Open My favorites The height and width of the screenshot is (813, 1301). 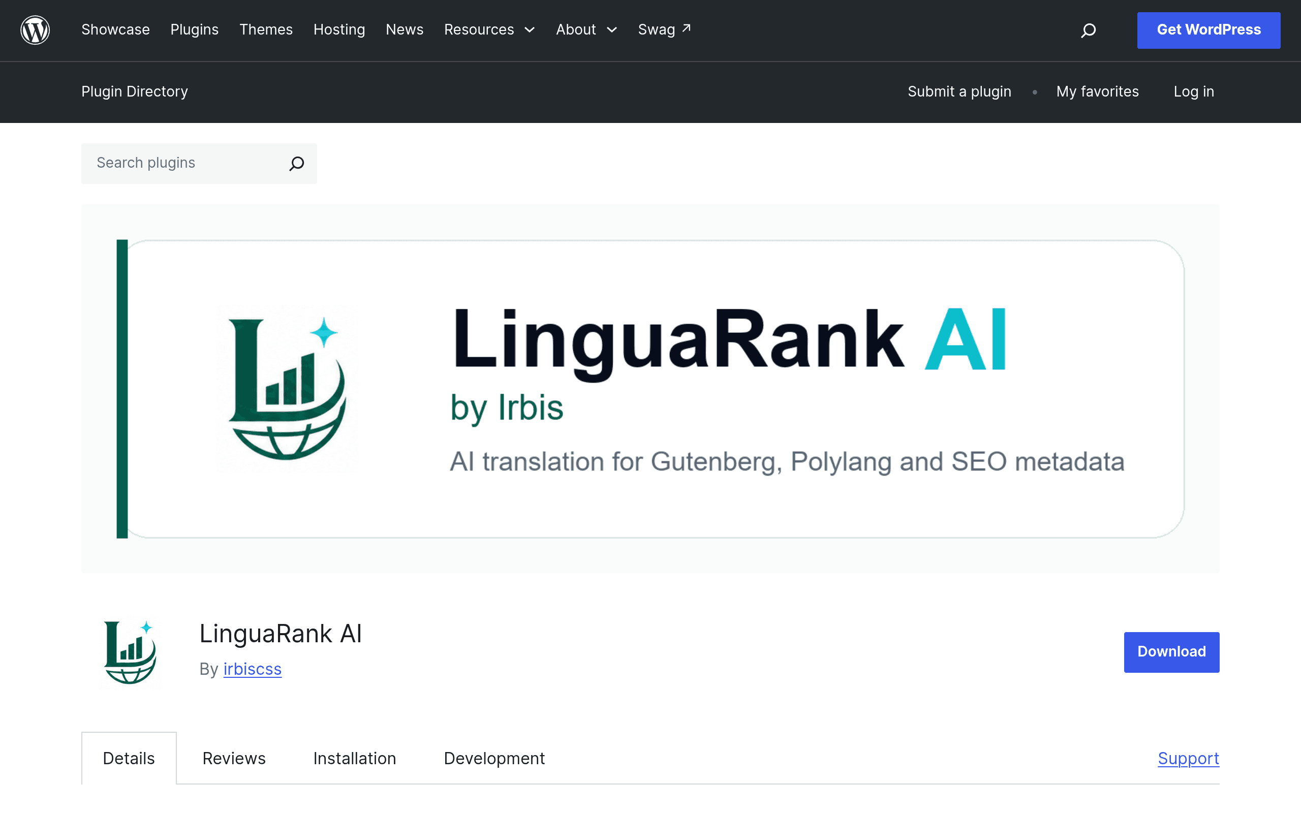1097,91
